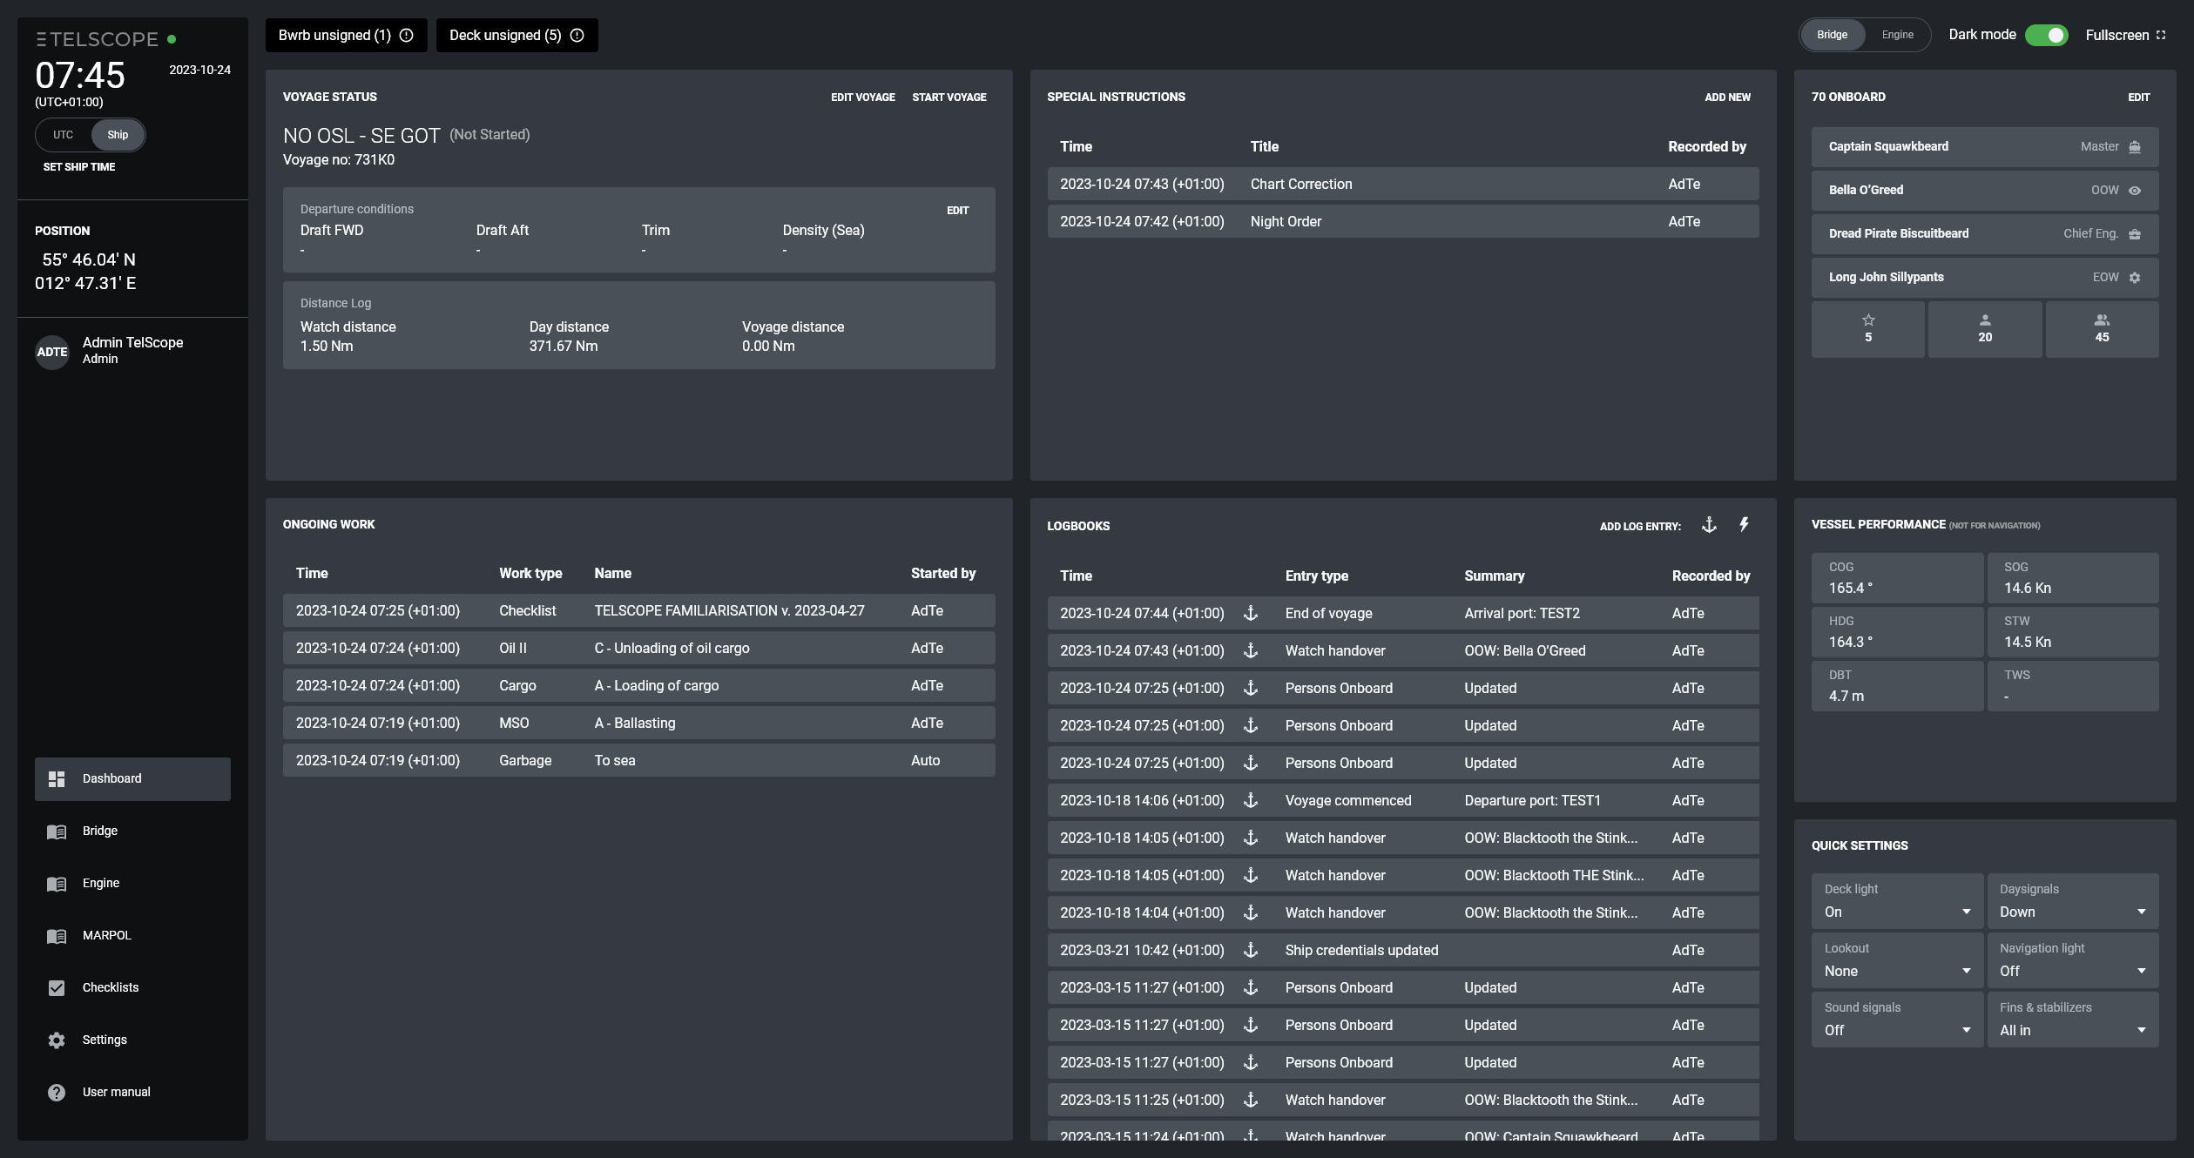Click the anchor/logbook entry icon for Watch handover

1251,650
